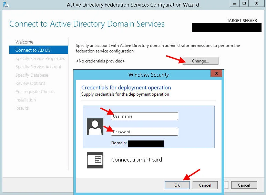This screenshot has width=266, height=195.
Task: Click the Domain label
Action: [x=119, y=143]
